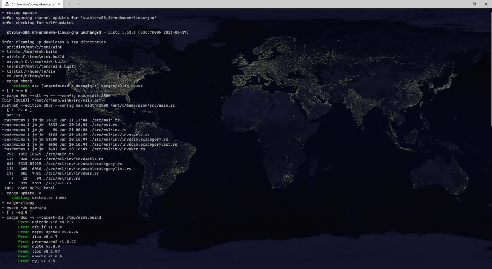Click the 'Fresh unicode-xid v0.2.2' line
Viewport: 492px width, 269px height.
tap(46, 222)
